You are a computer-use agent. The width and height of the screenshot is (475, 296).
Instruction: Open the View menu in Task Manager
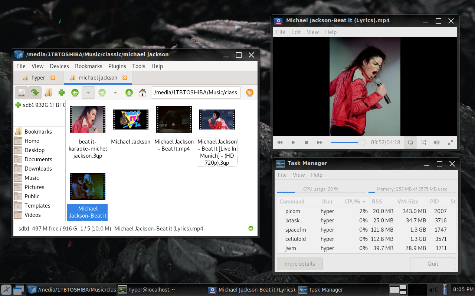[x=299, y=175]
